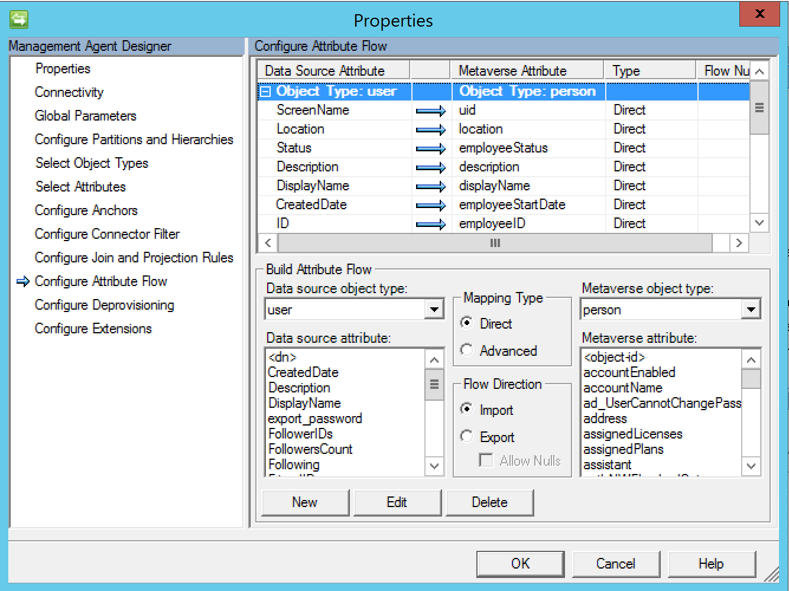Viewport: 789px width, 591px height.
Task: Open the Metaverse object type dropdown
Action: click(x=751, y=309)
